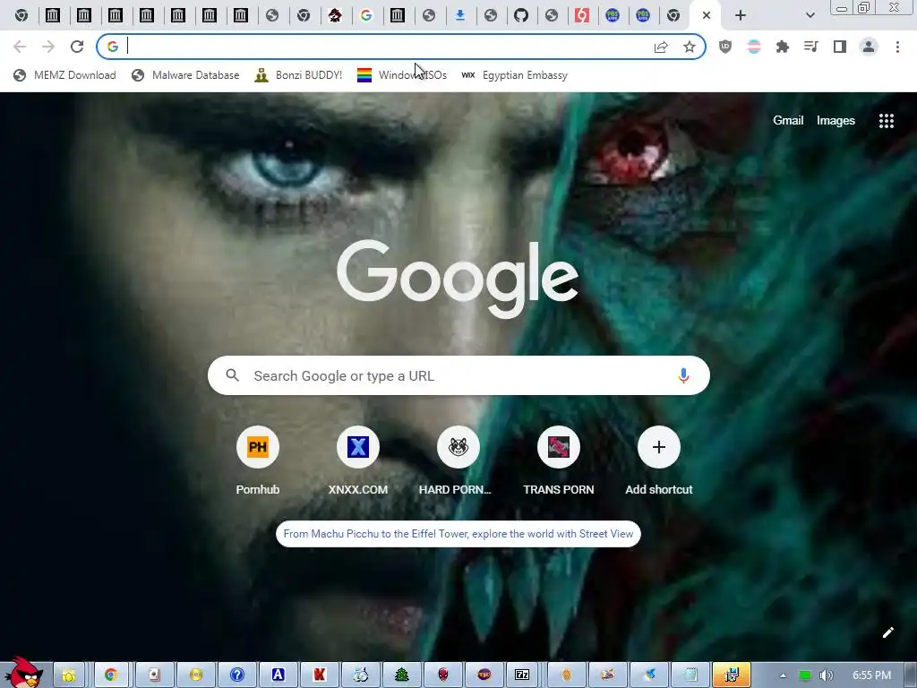The height and width of the screenshot is (688, 917).
Task: Open Chrome from the taskbar
Action: tap(110, 675)
